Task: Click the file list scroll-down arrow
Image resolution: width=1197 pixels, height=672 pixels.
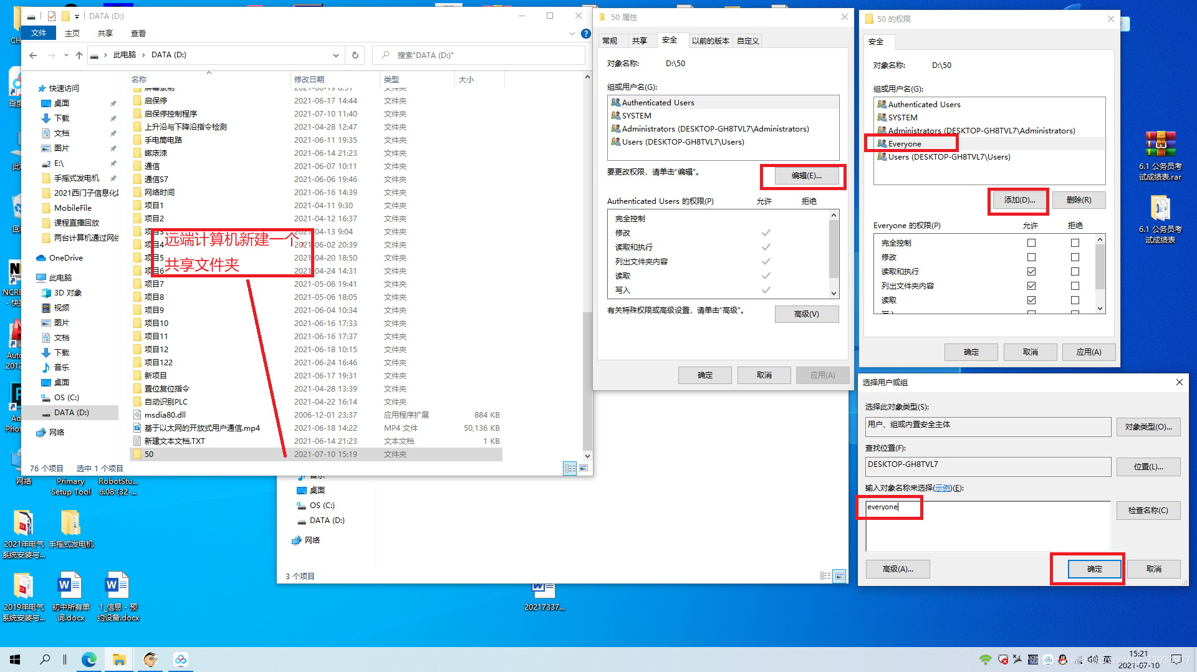Action: tap(587, 456)
